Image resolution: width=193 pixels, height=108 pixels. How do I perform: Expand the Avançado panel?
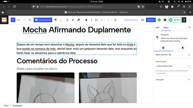click(173, 80)
